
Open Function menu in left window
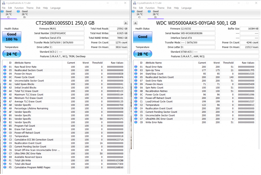[19, 8]
